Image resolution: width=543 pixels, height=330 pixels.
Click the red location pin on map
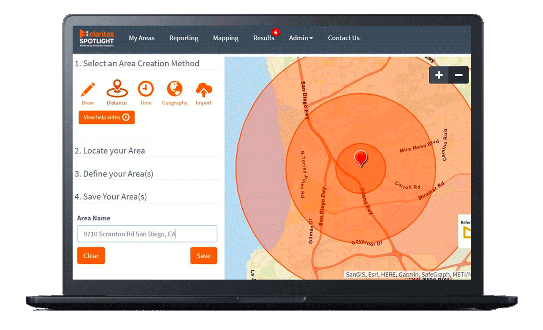pyautogui.click(x=361, y=157)
